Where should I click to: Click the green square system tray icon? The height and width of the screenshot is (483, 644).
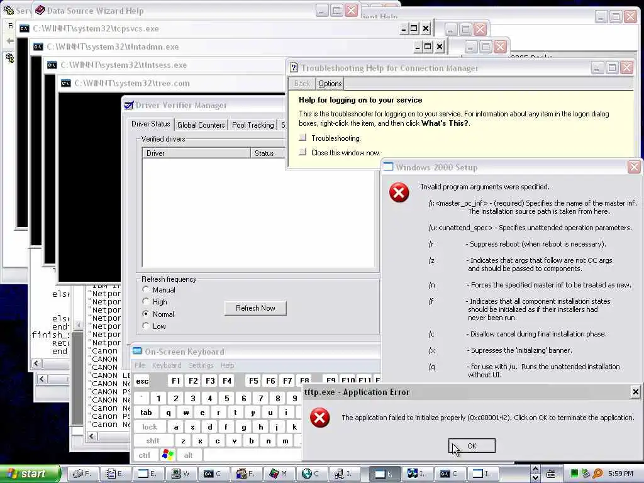point(575,473)
